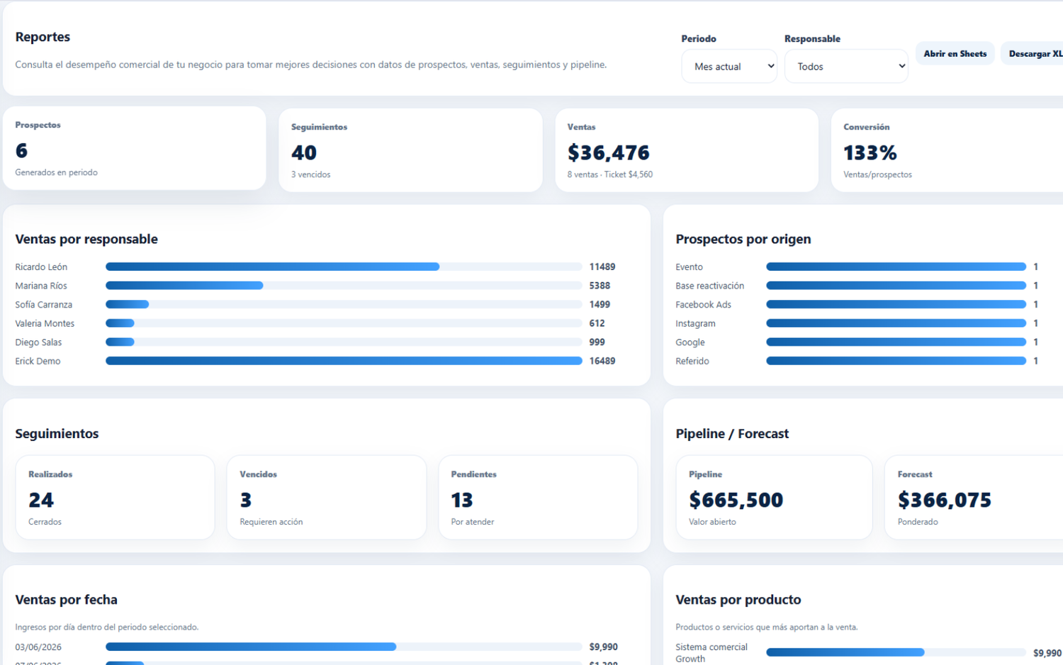
Task: Click the 3 vencidos text
Action: tap(311, 174)
